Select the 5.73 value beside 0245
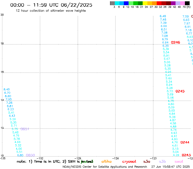Image resolution: width=193 pixels, height=169 pixels. (170, 91)
